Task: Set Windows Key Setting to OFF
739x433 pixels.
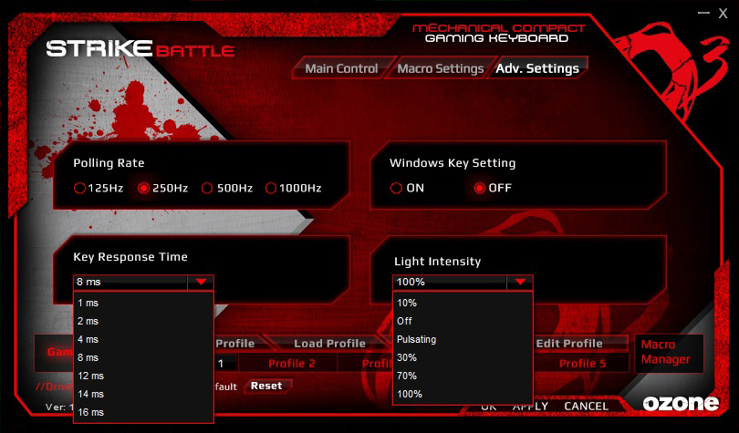Action: (x=479, y=189)
